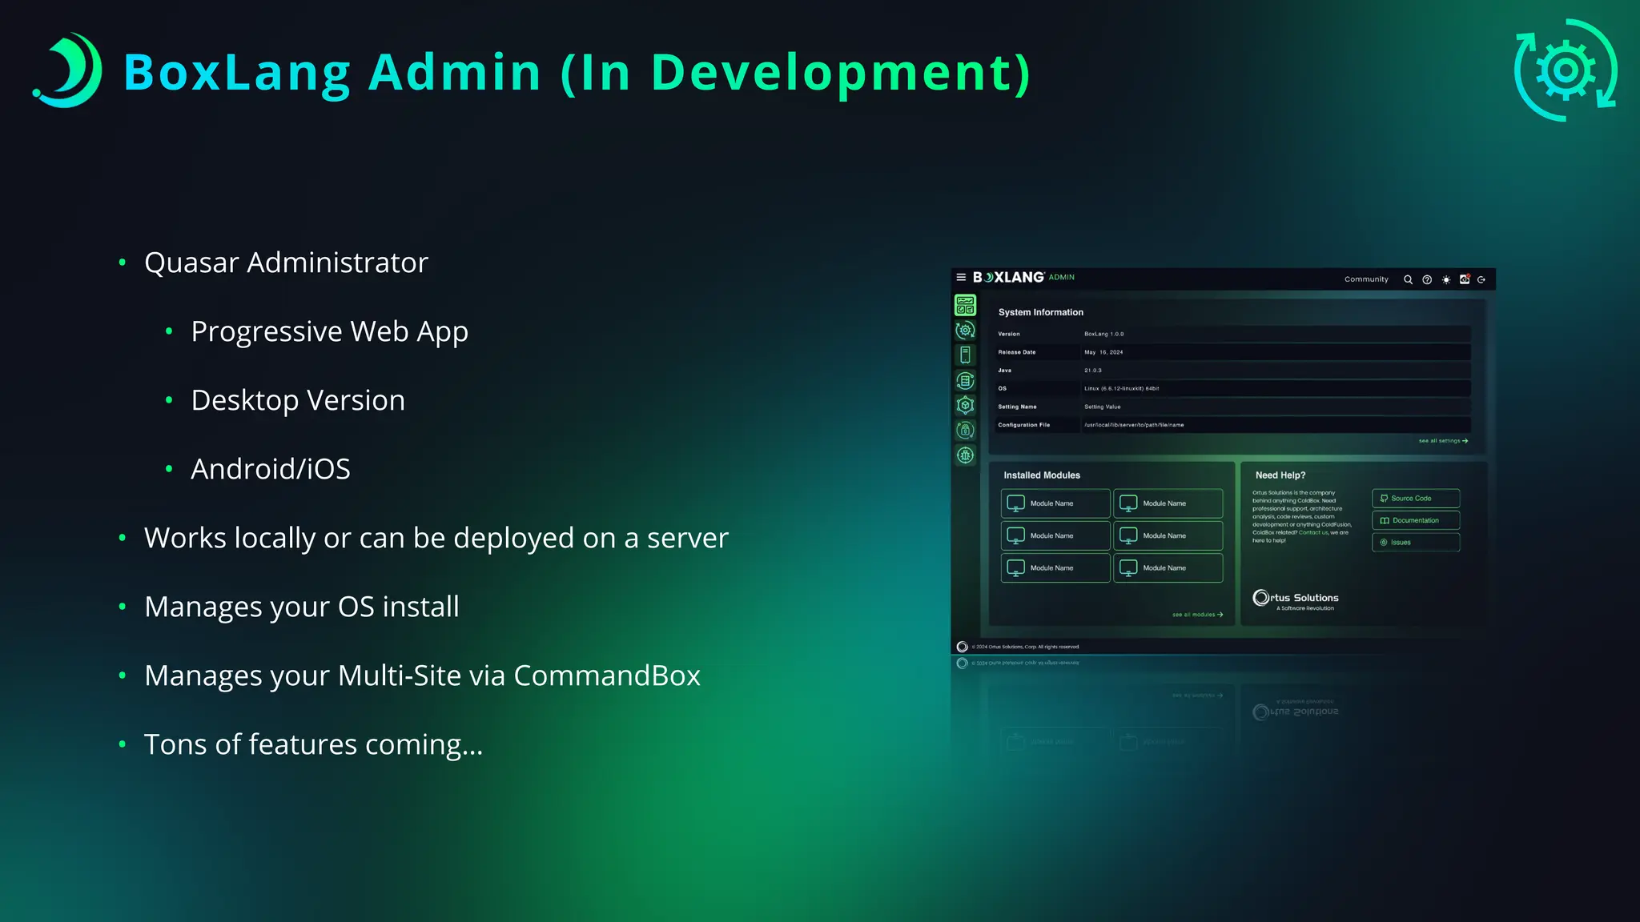Viewport: 1640px width, 922px height.
Task: Click the 'A Software Revolution' tagline
Action: pyautogui.click(x=1305, y=608)
